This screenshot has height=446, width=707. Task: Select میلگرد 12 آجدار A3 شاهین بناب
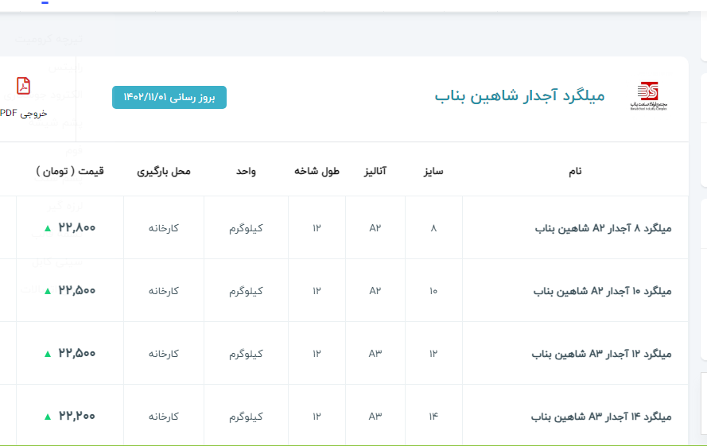click(x=601, y=354)
